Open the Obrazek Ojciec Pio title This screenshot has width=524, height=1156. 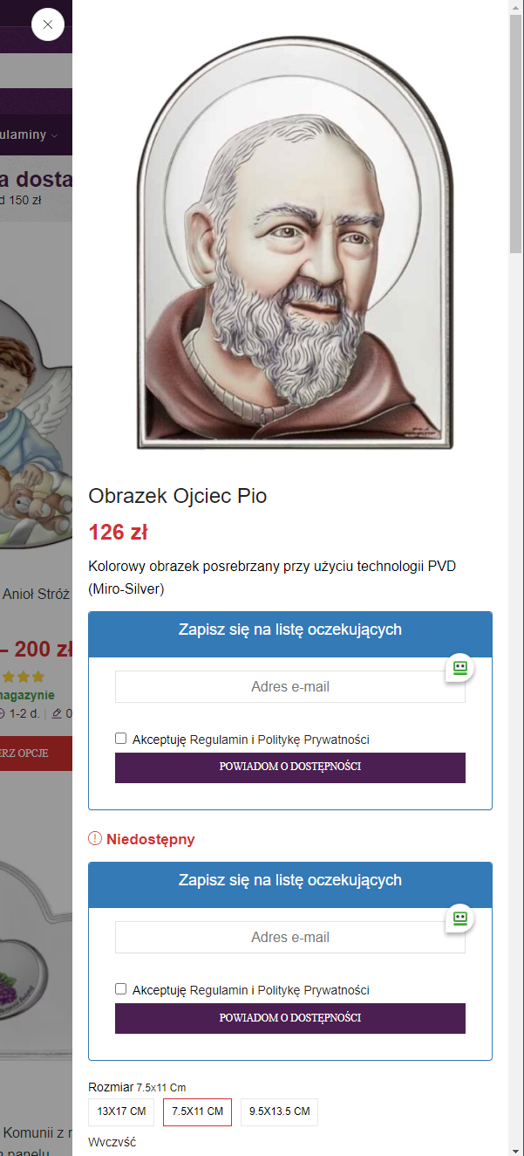tap(178, 496)
